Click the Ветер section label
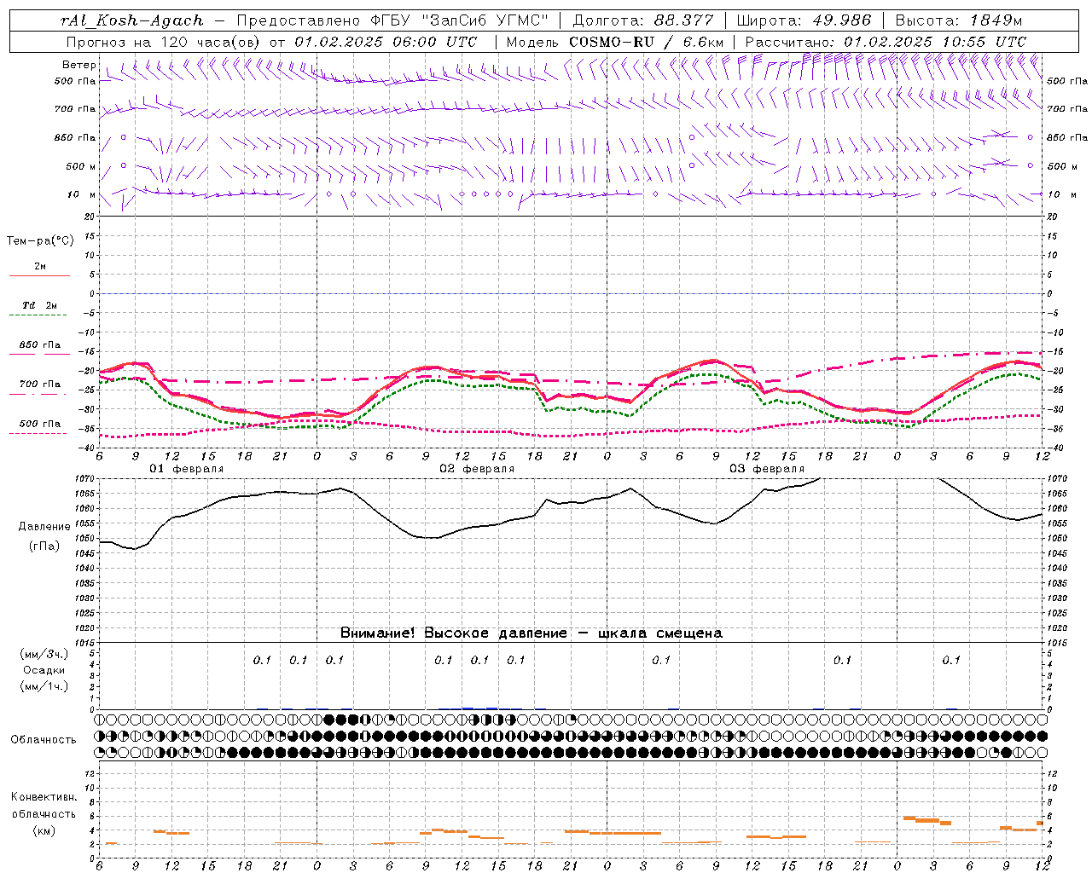The width and height of the screenshot is (1092, 873). (78, 65)
